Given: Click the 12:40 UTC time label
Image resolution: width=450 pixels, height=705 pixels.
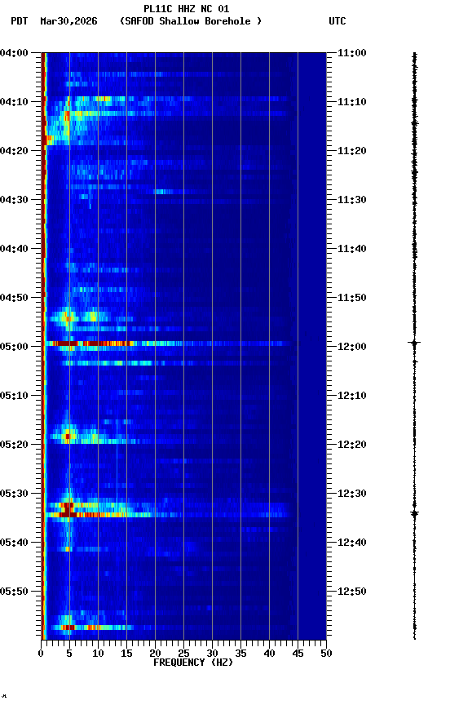Looking at the screenshot, I should (352, 543).
